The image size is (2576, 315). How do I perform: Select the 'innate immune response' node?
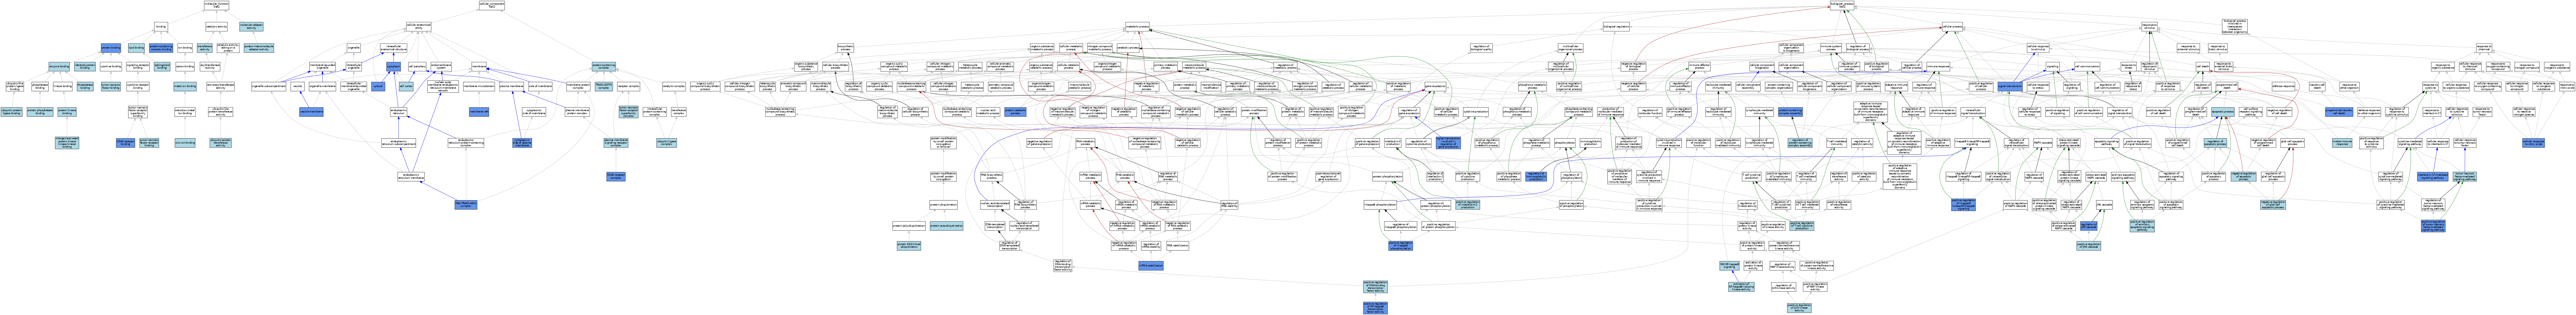2342,143
